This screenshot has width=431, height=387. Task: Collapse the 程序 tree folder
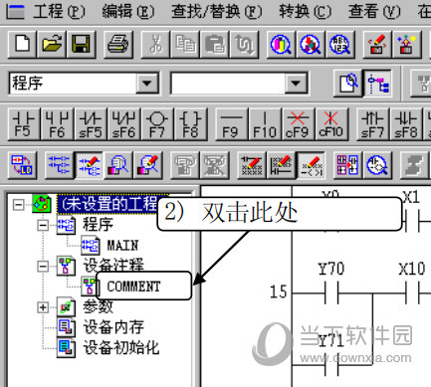click(43, 225)
